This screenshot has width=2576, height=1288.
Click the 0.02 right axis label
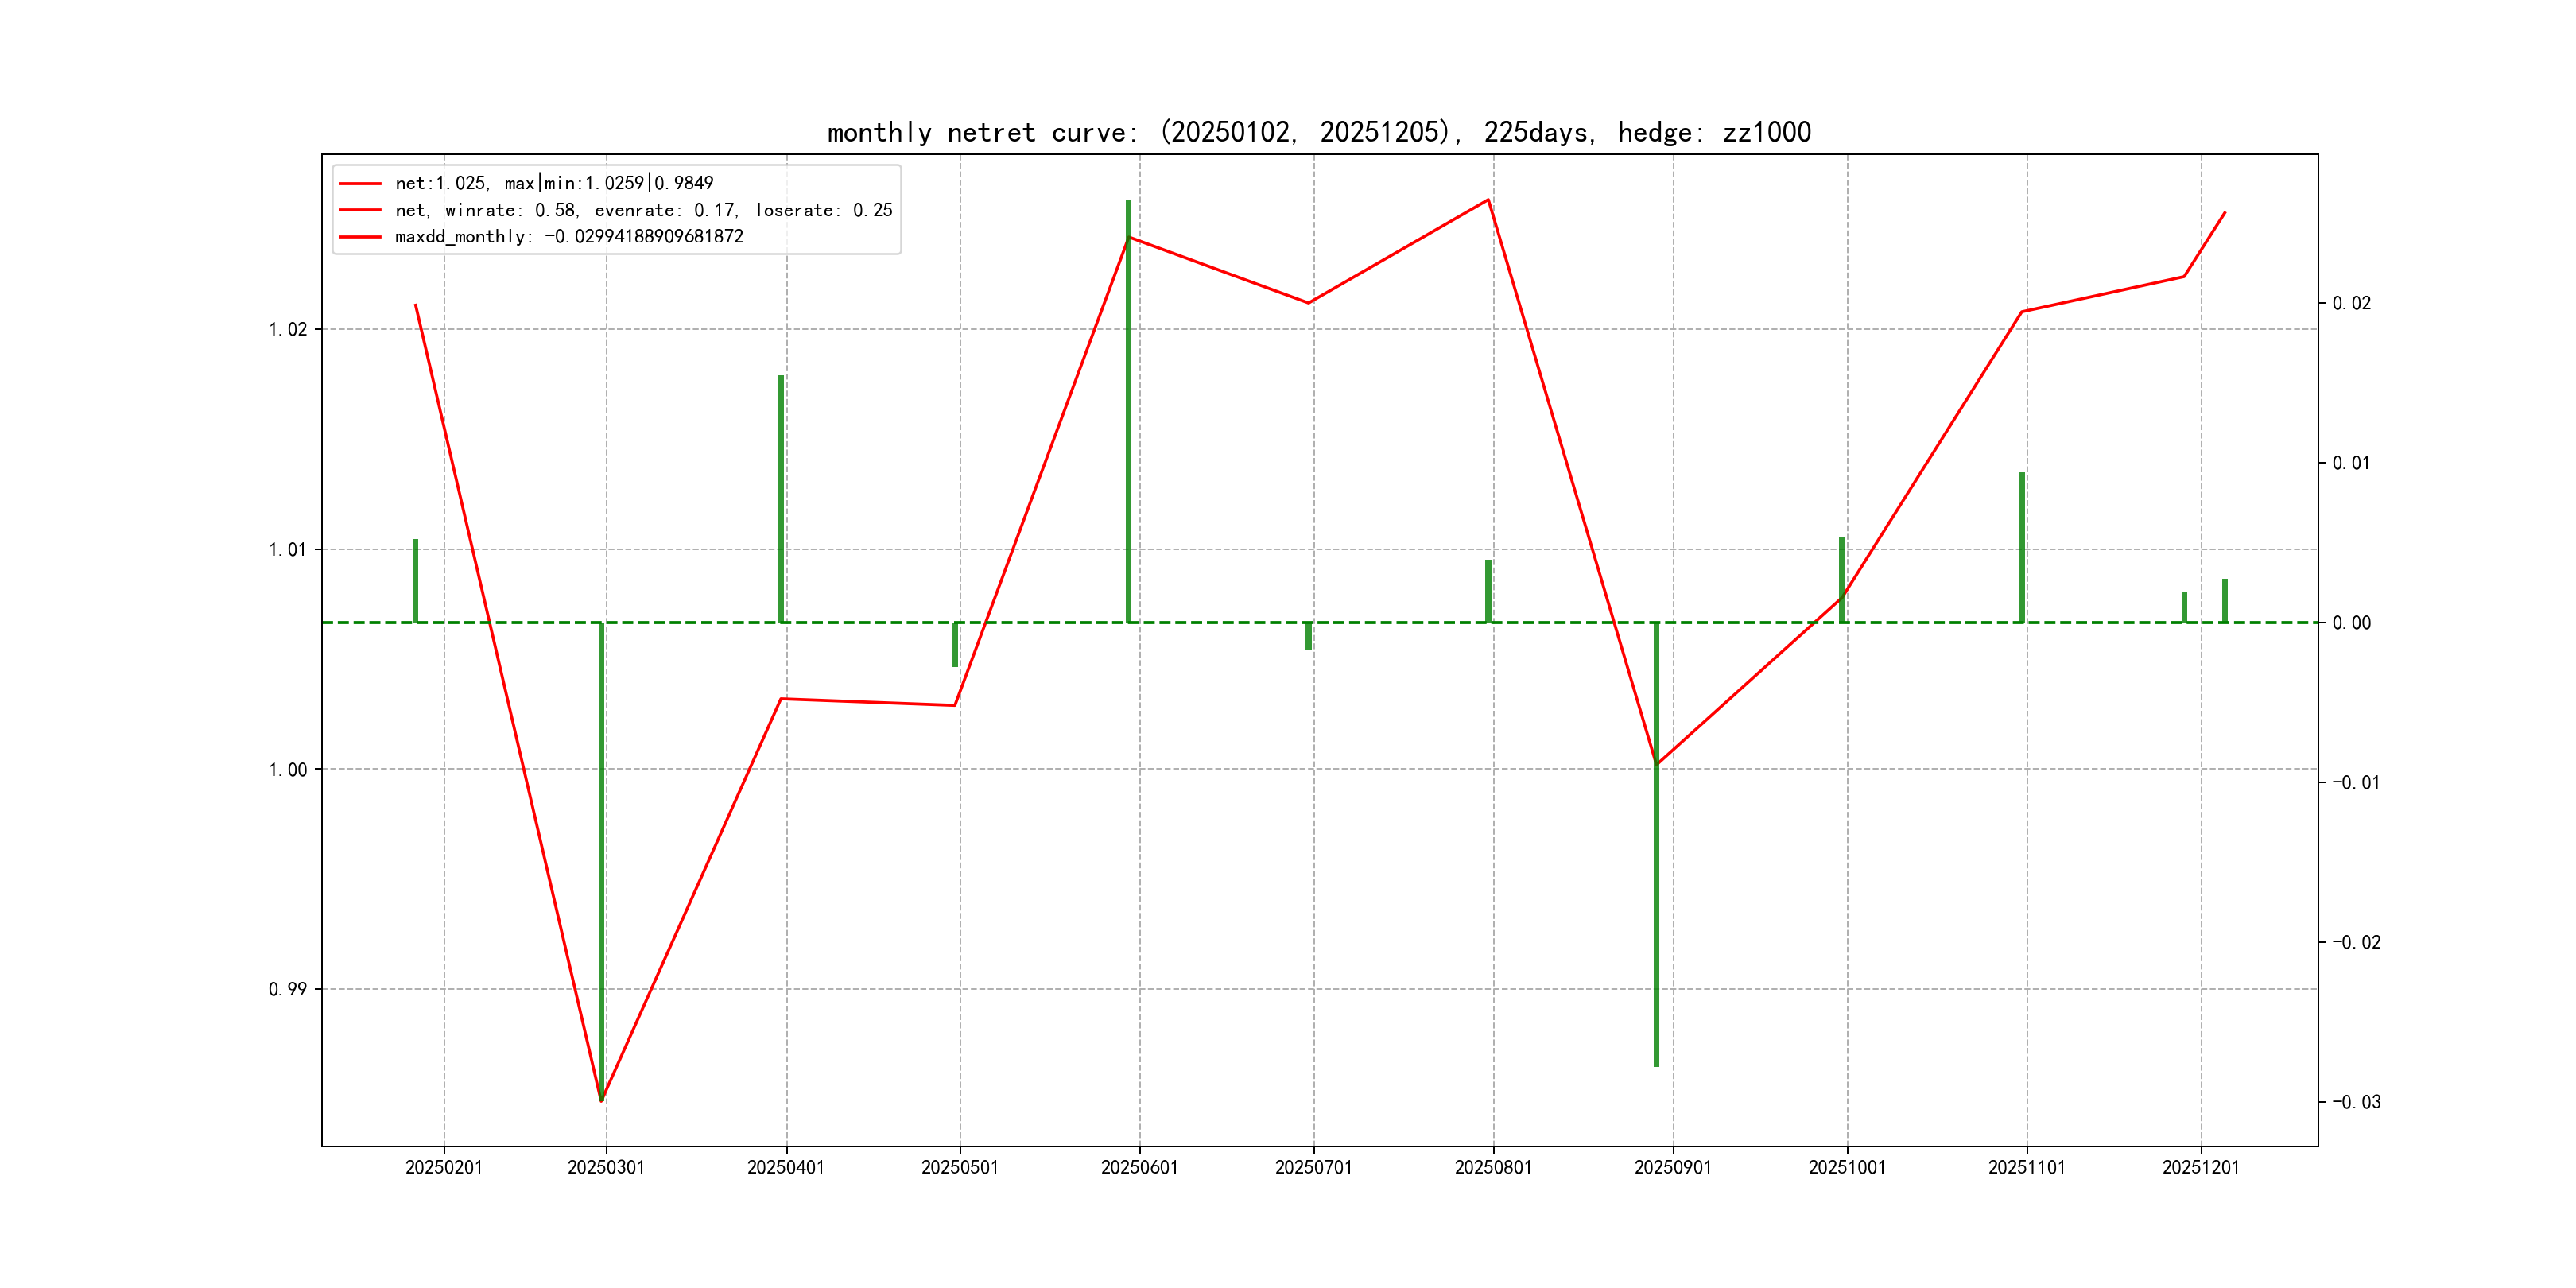pos(2351,304)
